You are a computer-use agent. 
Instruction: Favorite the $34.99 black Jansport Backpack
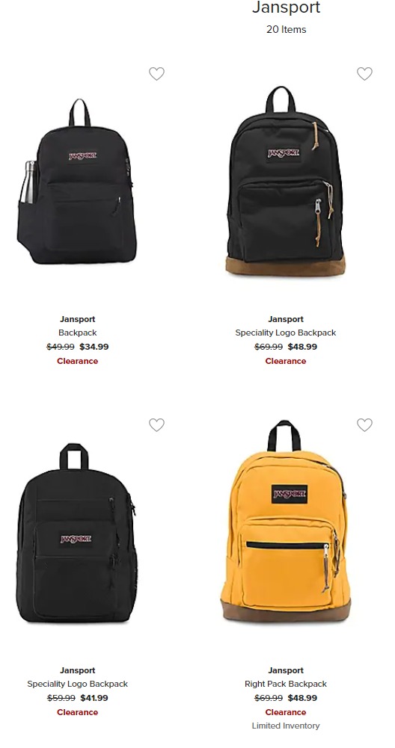(x=156, y=73)
